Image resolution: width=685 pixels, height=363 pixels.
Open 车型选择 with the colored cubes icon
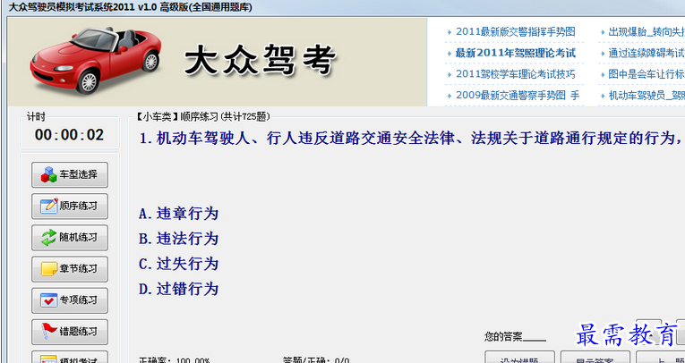[x=70, y=174]
